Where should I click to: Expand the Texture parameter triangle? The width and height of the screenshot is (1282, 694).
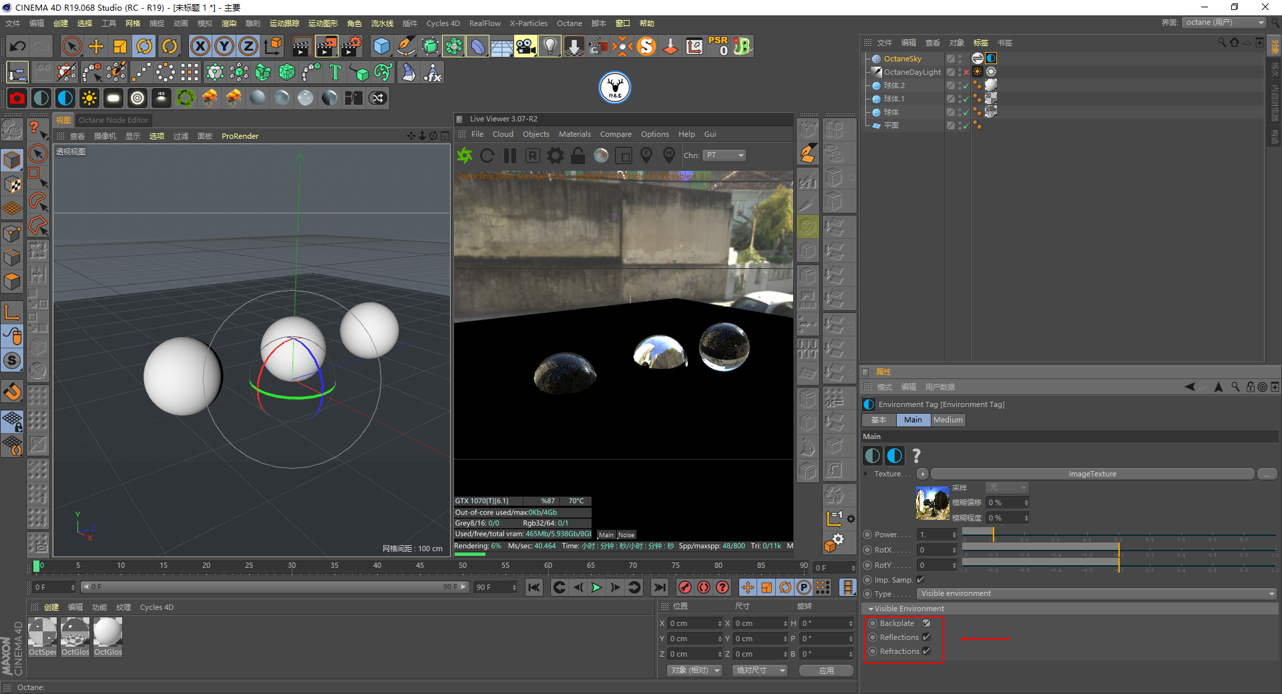(x=866, y=474)
